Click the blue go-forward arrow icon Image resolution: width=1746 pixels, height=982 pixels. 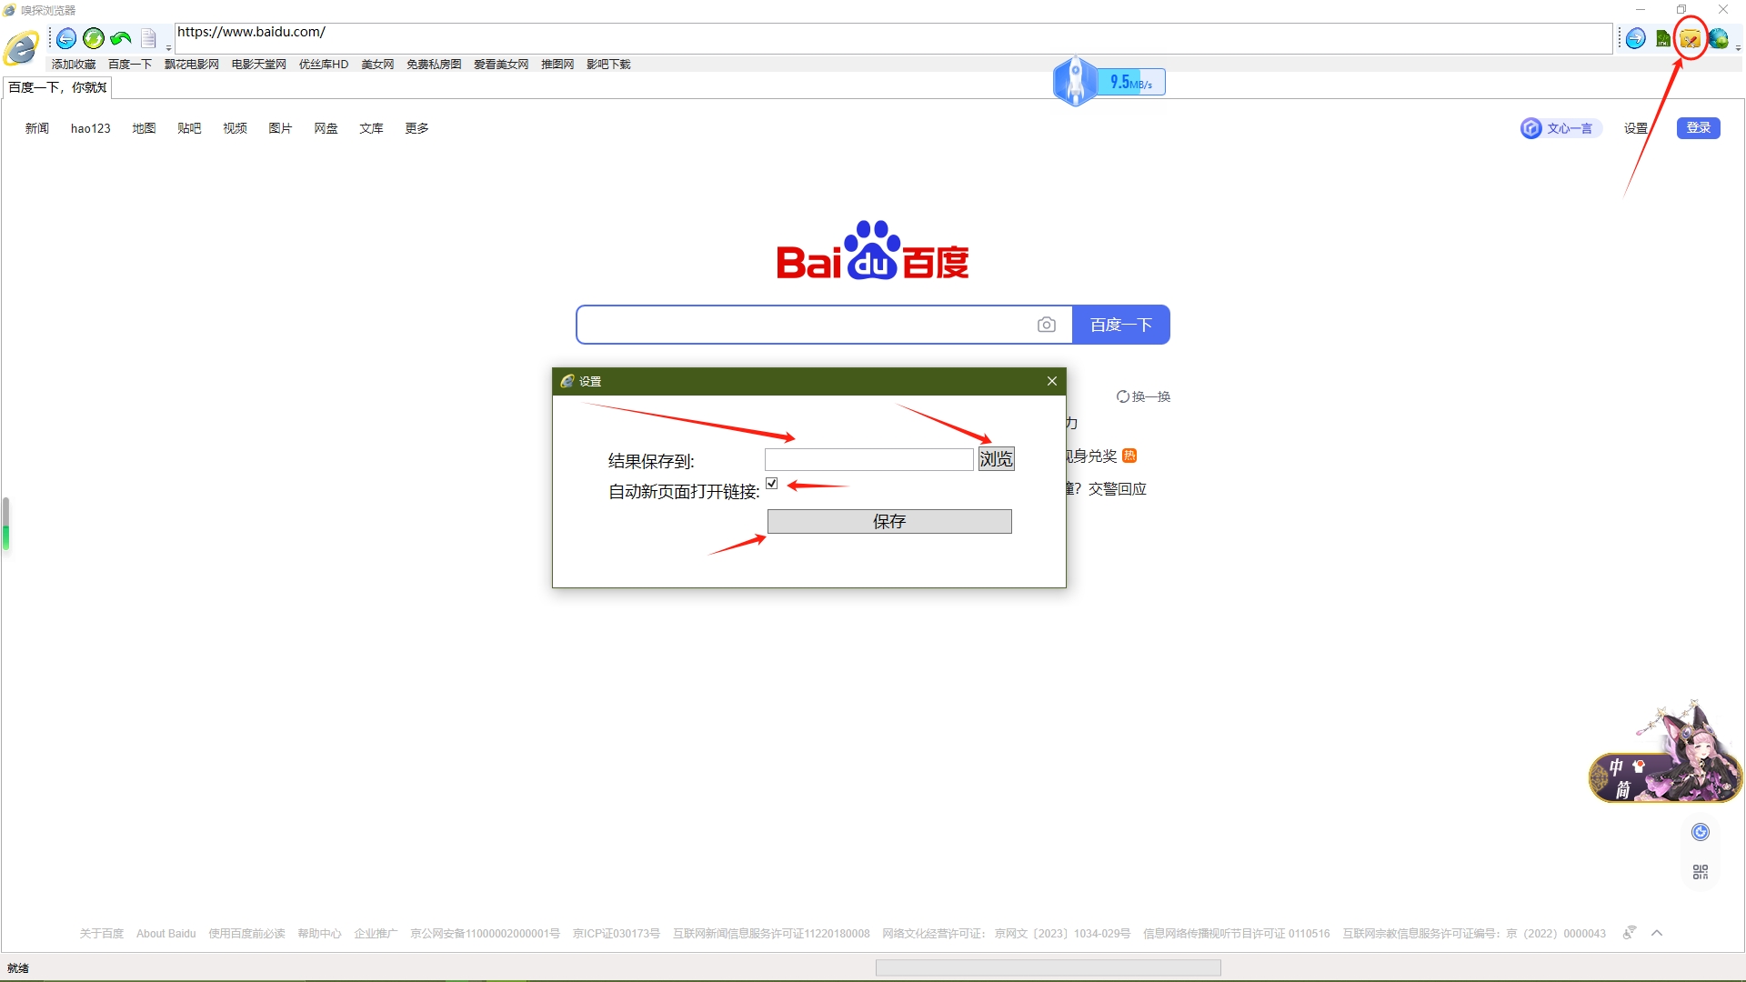[1636, 38]
